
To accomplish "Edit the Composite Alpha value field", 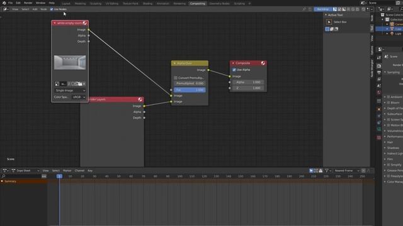I will [248, 82].
